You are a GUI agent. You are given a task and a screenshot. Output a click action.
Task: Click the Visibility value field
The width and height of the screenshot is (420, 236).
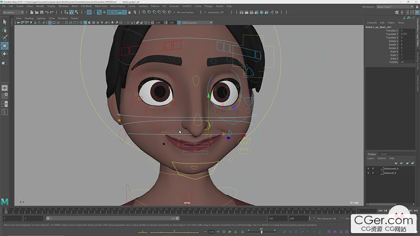pyautogui.click(x=408, y=62)
